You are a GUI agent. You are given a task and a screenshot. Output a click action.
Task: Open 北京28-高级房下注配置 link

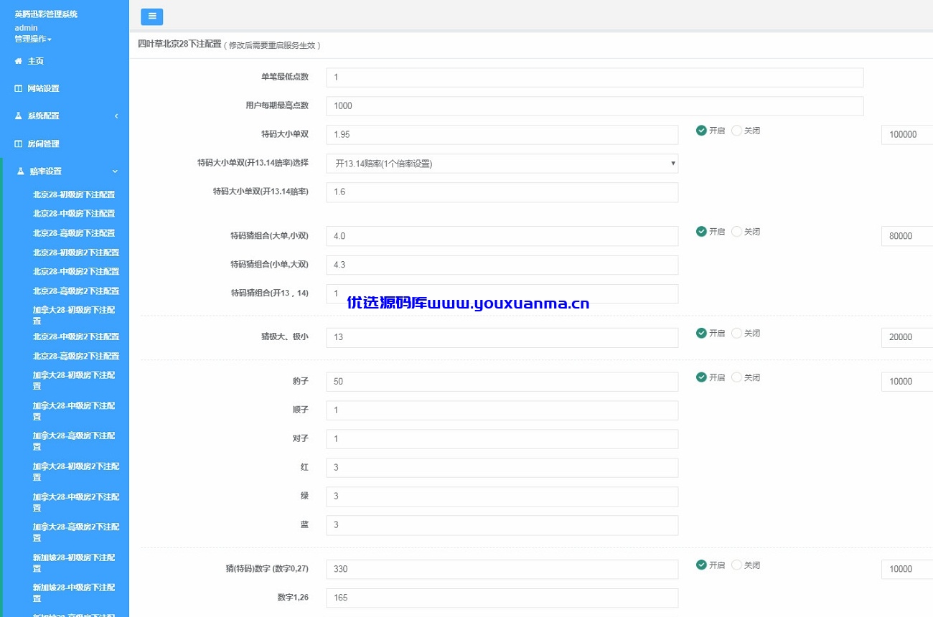[x=74, y=232]
